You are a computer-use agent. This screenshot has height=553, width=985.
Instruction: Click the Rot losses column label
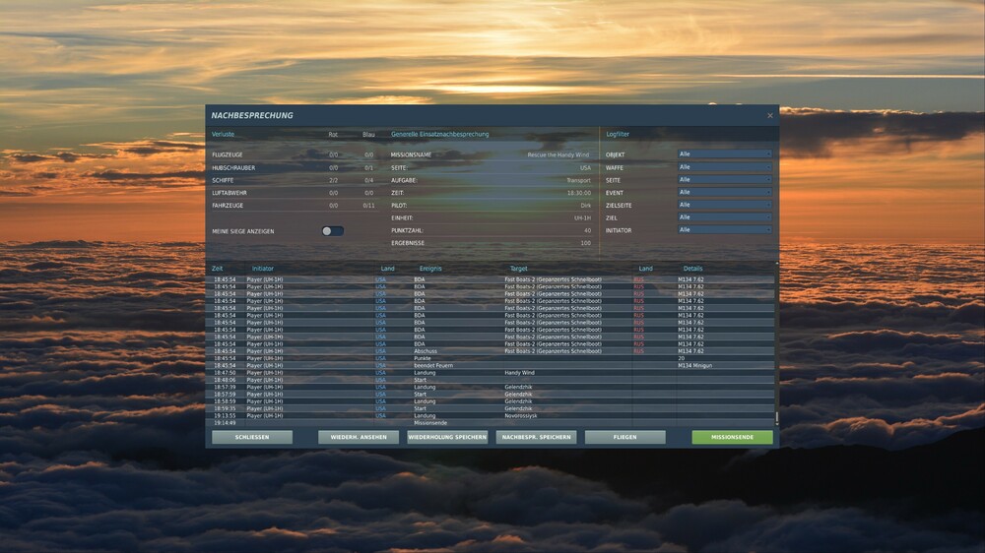tap(333, 135)
